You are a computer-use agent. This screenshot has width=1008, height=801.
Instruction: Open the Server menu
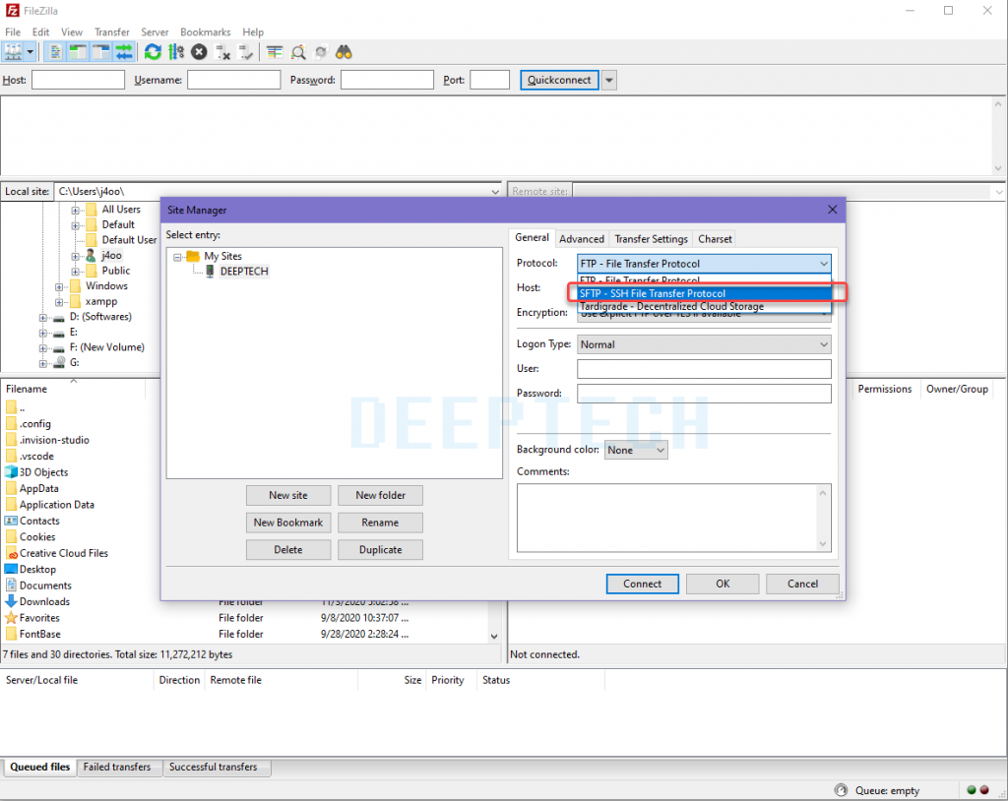pos(155,32)
